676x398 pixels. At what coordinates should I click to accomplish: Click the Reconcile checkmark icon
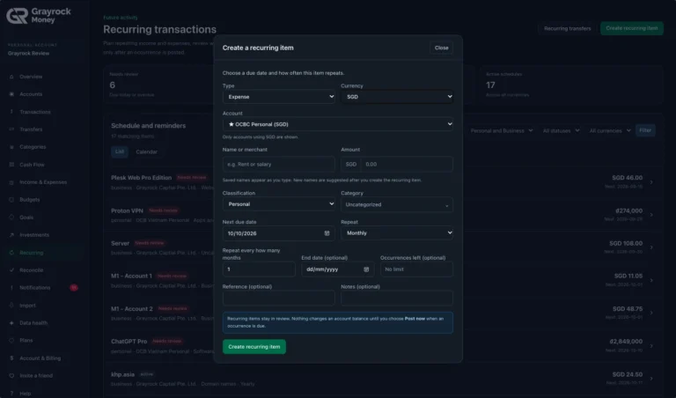pos(11,270)
